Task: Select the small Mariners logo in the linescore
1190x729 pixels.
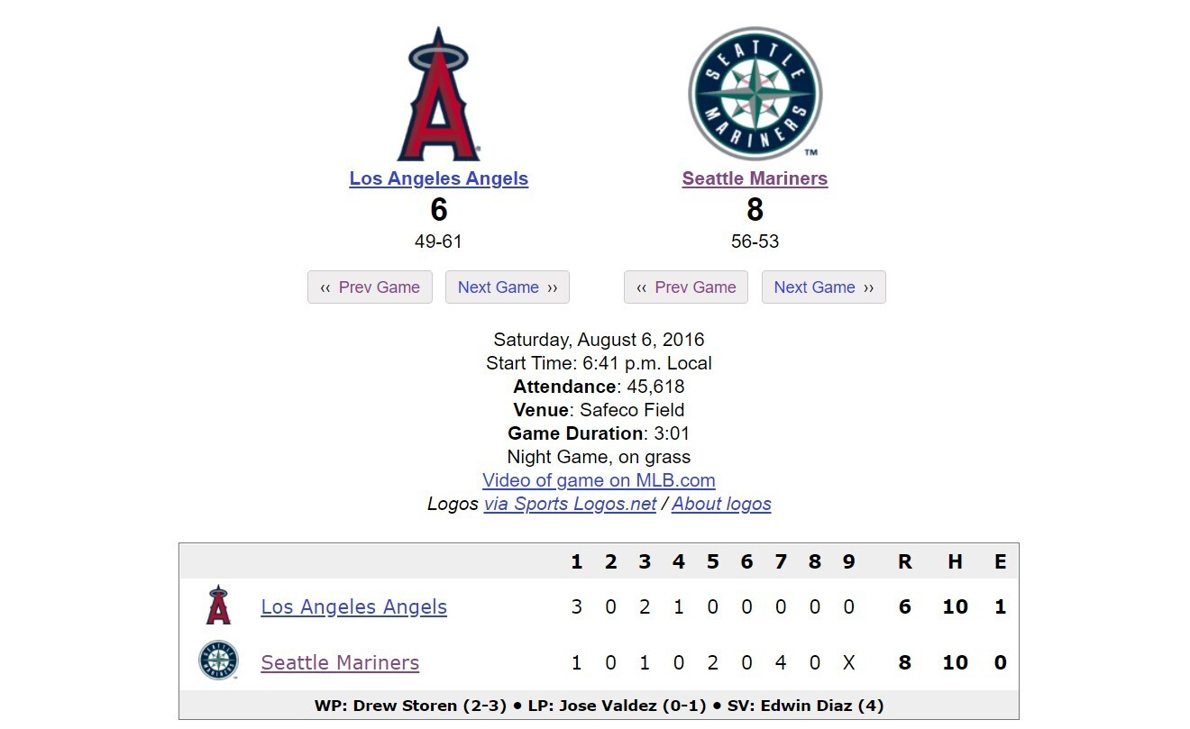Action: pyautogui.click(x=218, y=661)
